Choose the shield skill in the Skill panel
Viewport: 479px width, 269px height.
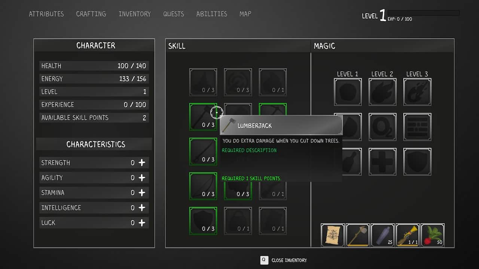coord(203,220)
